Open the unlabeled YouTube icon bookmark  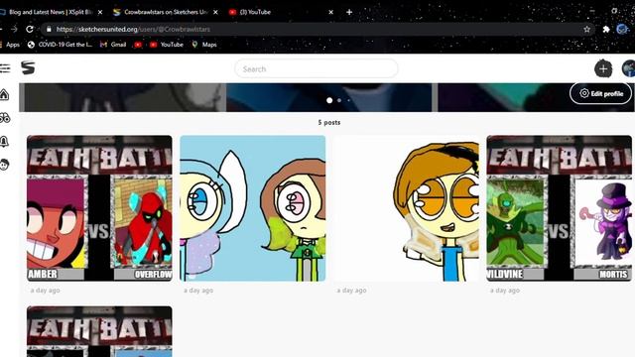(138, 45)
